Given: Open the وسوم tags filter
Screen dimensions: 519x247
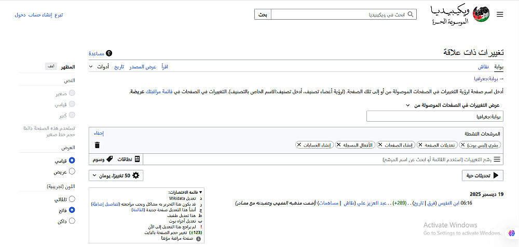Looking at the screenshot, I should (x=102, y=159).
